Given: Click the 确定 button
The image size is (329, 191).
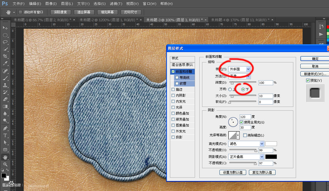Looking at the screenshot, I should point(315,59).
